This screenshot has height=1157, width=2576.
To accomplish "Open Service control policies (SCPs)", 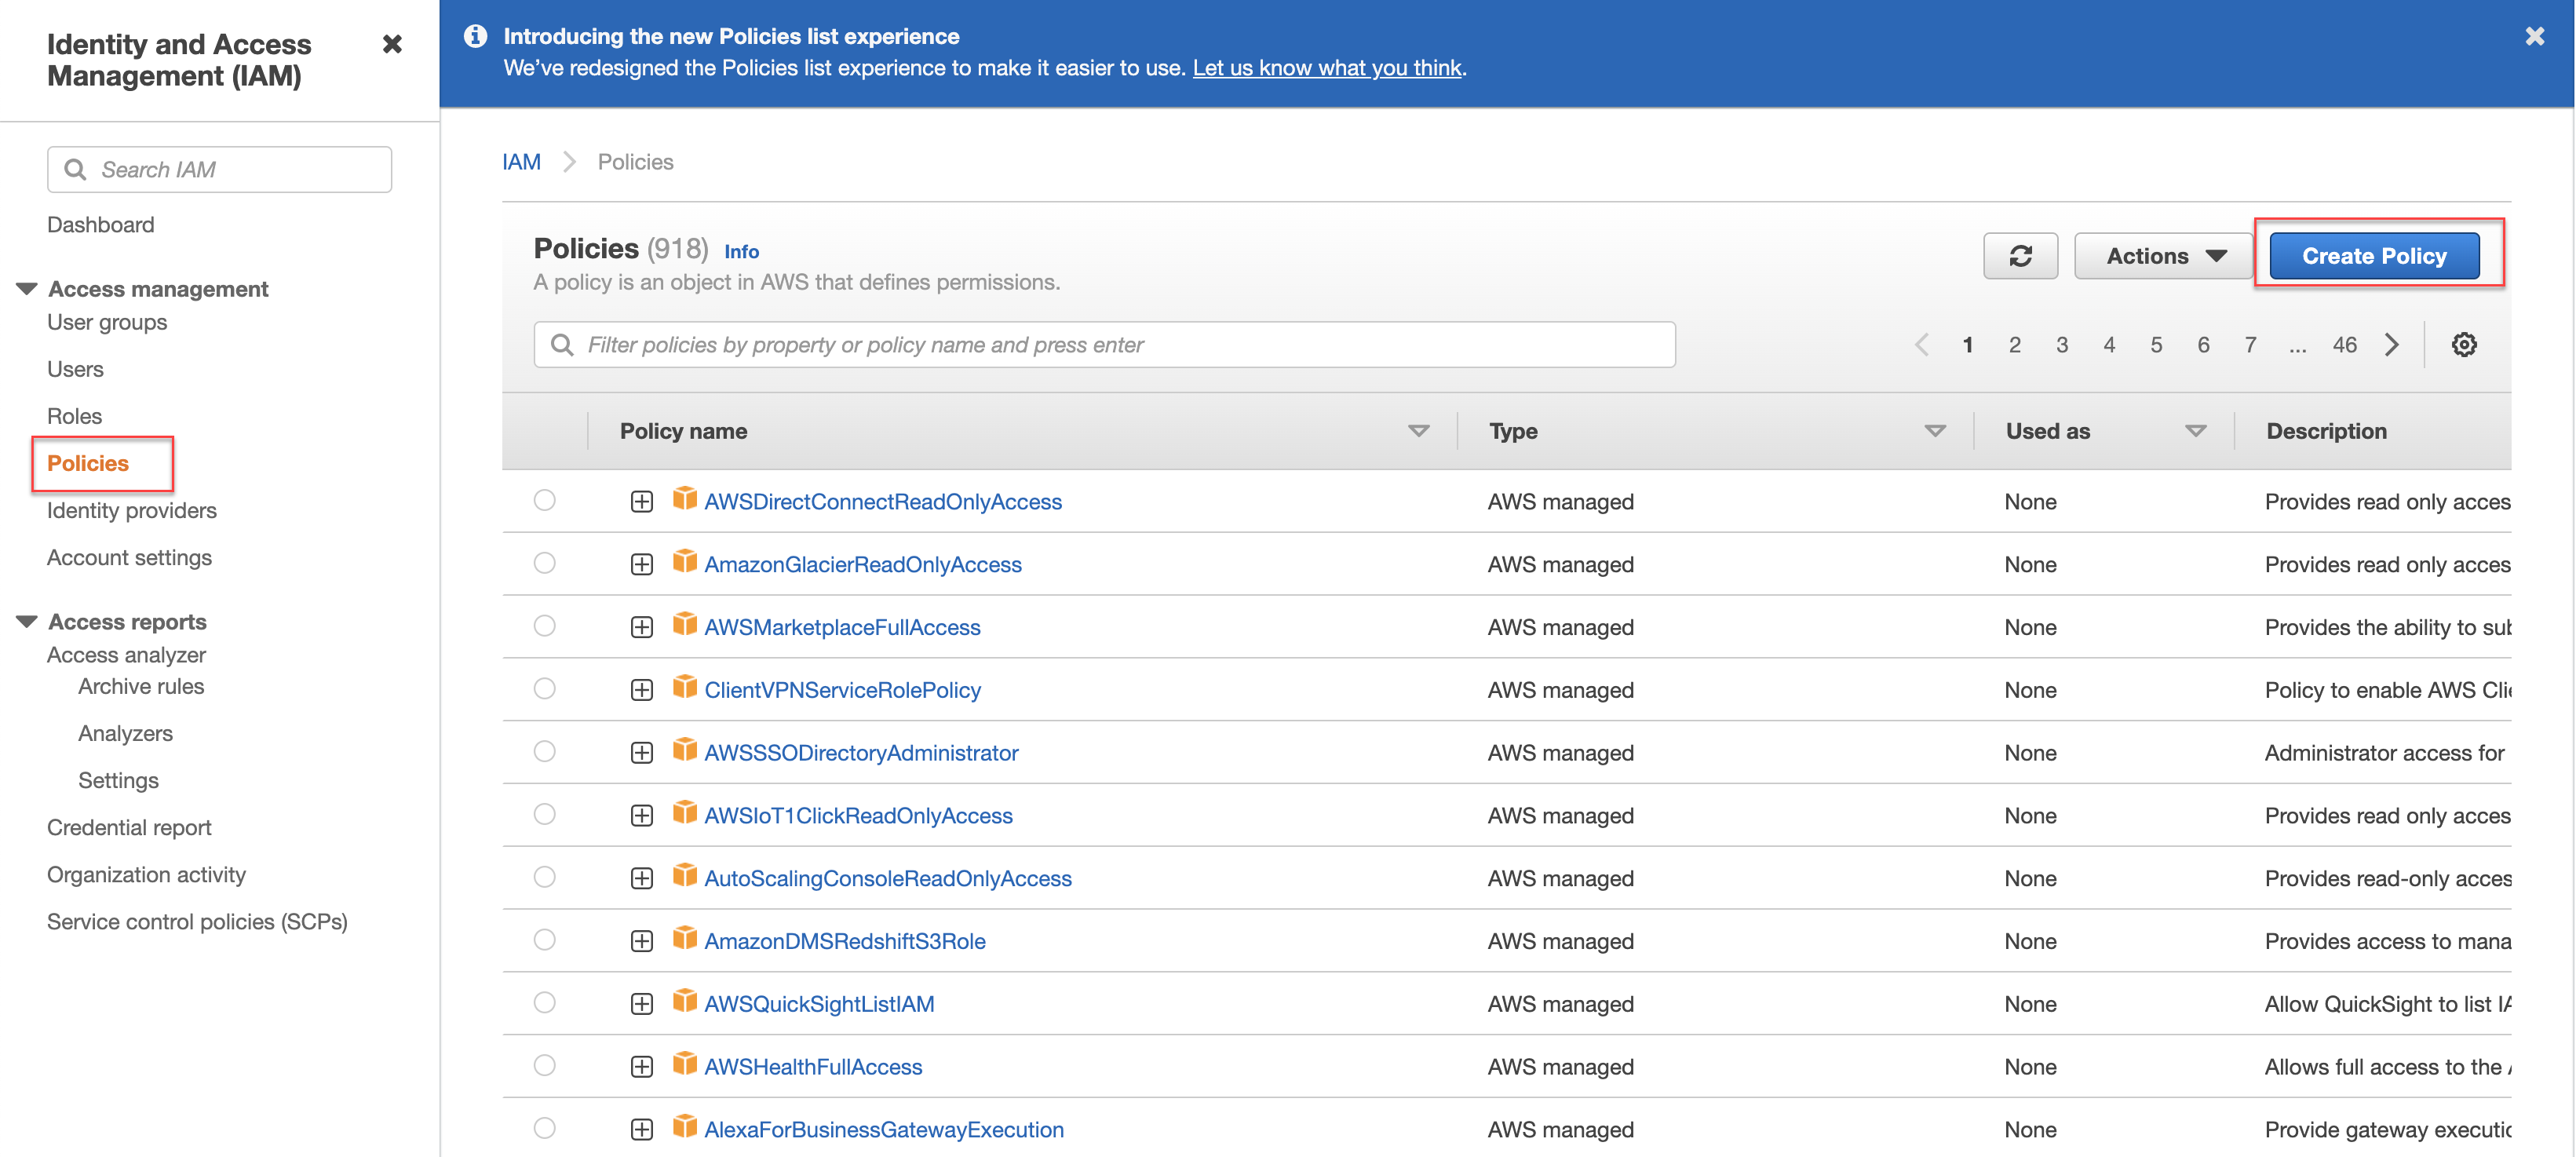I will pos(197,922).
